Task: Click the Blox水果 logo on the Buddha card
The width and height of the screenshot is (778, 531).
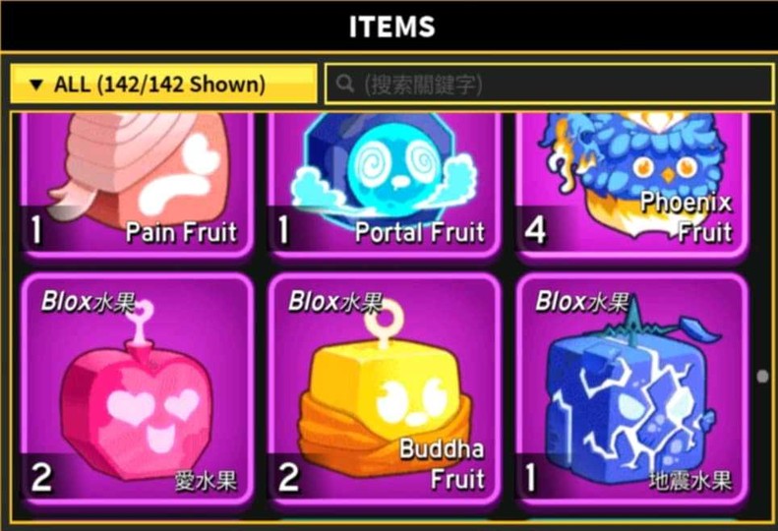Action: (x=335, y=301)
